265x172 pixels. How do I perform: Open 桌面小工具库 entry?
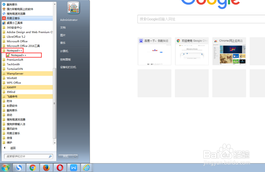(x=27, y=23)
